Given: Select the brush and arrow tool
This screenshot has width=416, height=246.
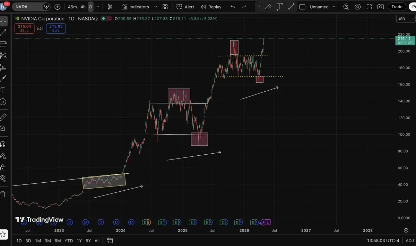Looking at the screenshot, I should click(3, 79).
